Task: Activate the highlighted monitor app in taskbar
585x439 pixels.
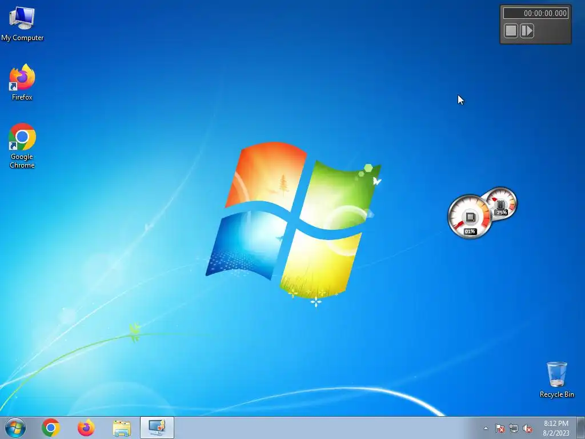Action: point(157,428)
